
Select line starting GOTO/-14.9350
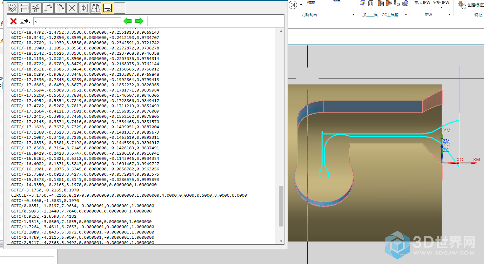[x=84, y=185]
